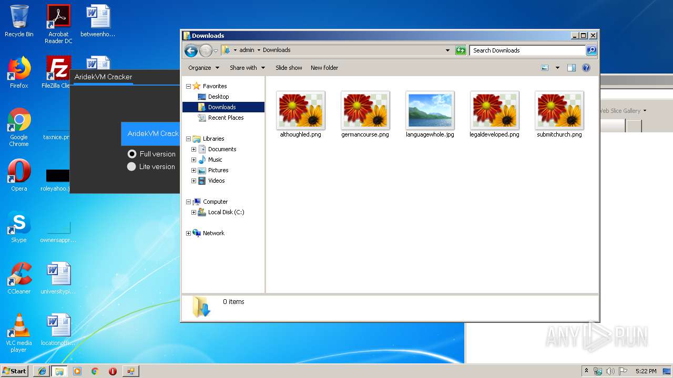
Task: Click Downloads in Favorites list
Action: pos(222,107)
